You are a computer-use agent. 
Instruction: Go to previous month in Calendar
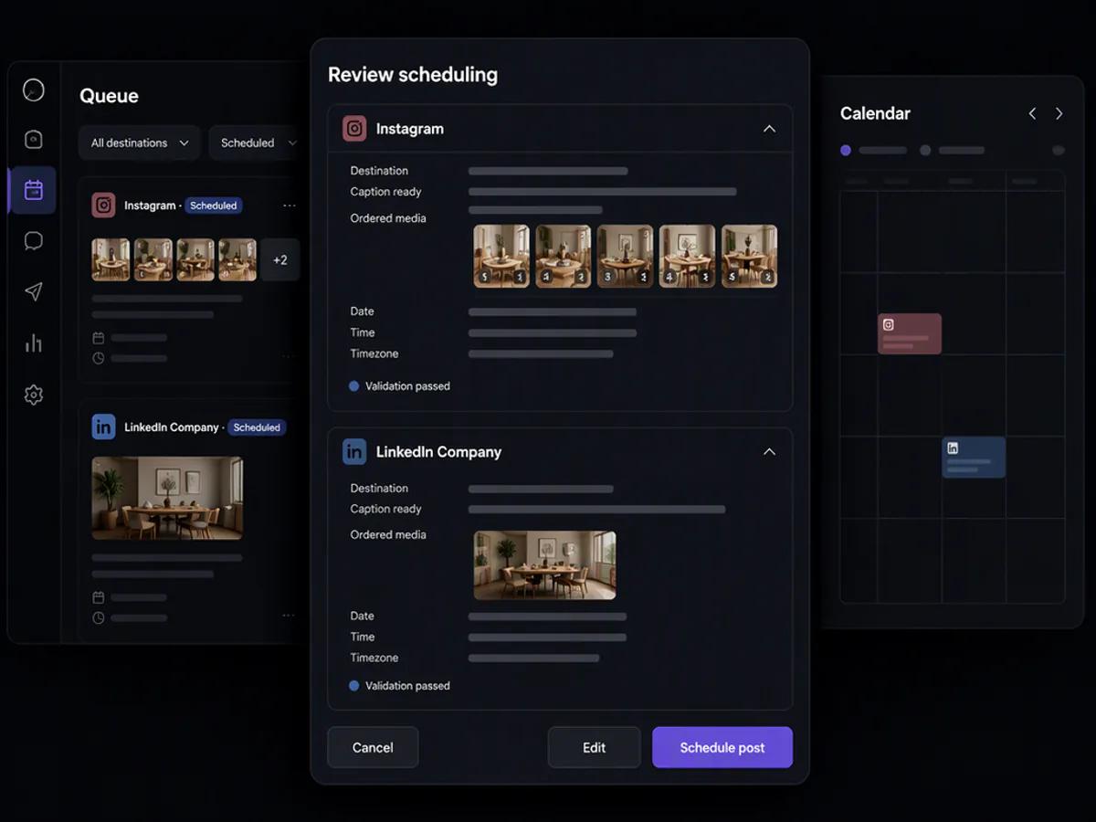[x=1032, y=113]
